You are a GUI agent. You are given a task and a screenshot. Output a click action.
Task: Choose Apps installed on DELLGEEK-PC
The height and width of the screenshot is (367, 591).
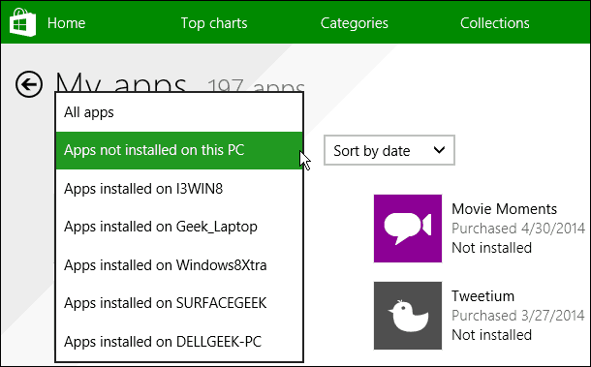[x=179, y=342]
